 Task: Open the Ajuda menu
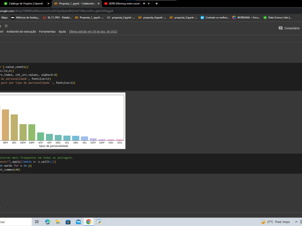62,31
